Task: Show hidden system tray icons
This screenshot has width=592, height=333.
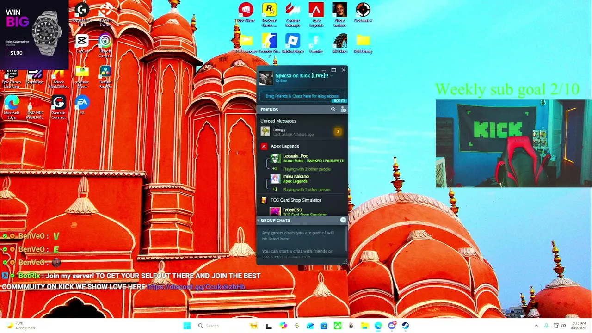Action: click(x=536, y=326)
